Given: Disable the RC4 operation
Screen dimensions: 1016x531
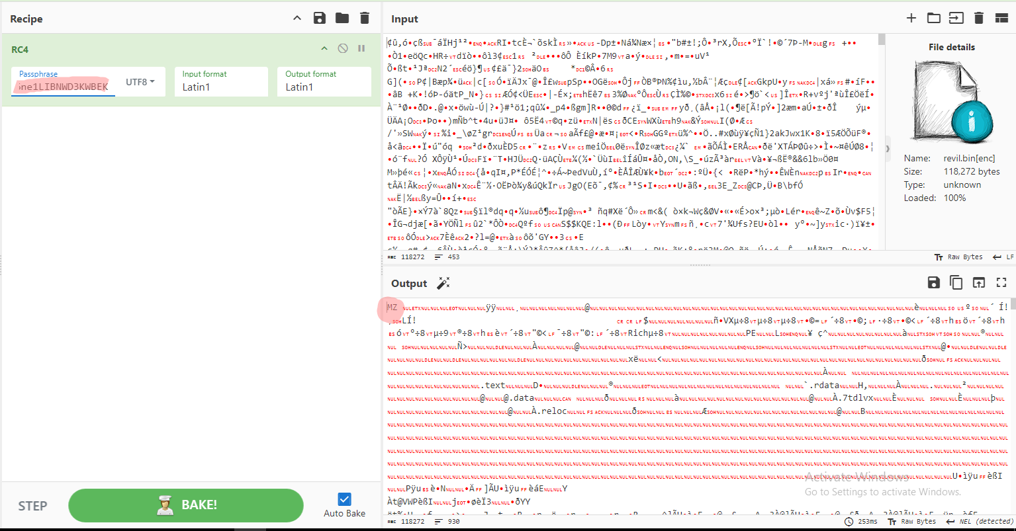Looking at the screenshot, I should [343, 48].
